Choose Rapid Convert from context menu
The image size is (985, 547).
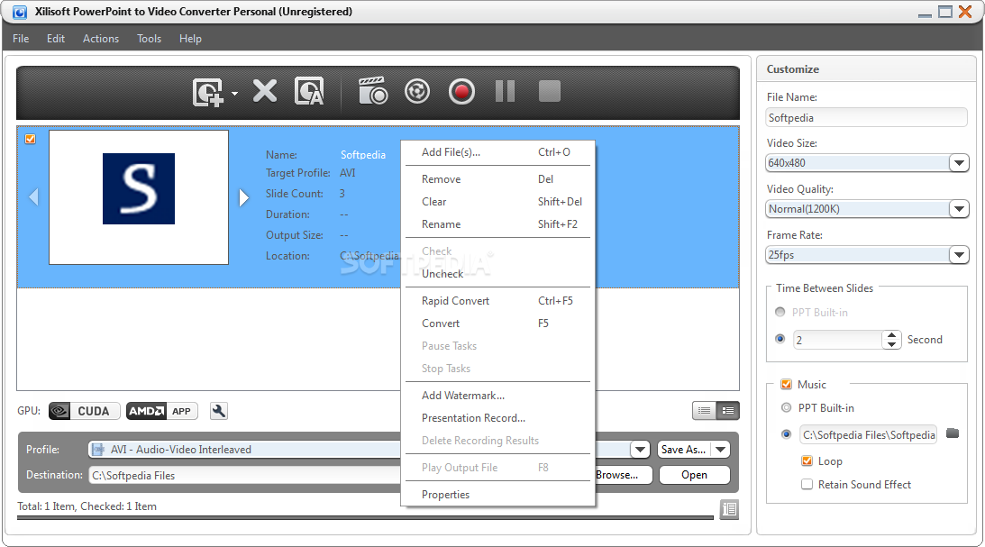(497, 301)
